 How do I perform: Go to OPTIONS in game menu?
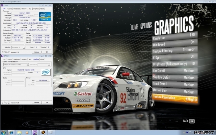[x=146, y=26]
